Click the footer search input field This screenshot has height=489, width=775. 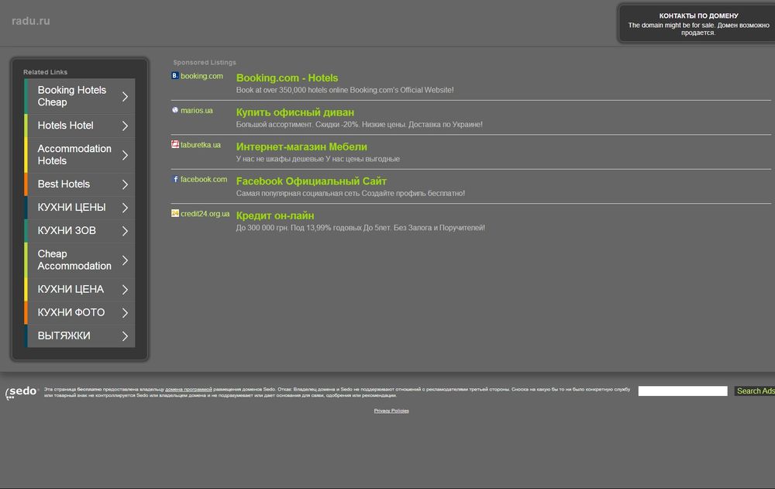(683, 391)
